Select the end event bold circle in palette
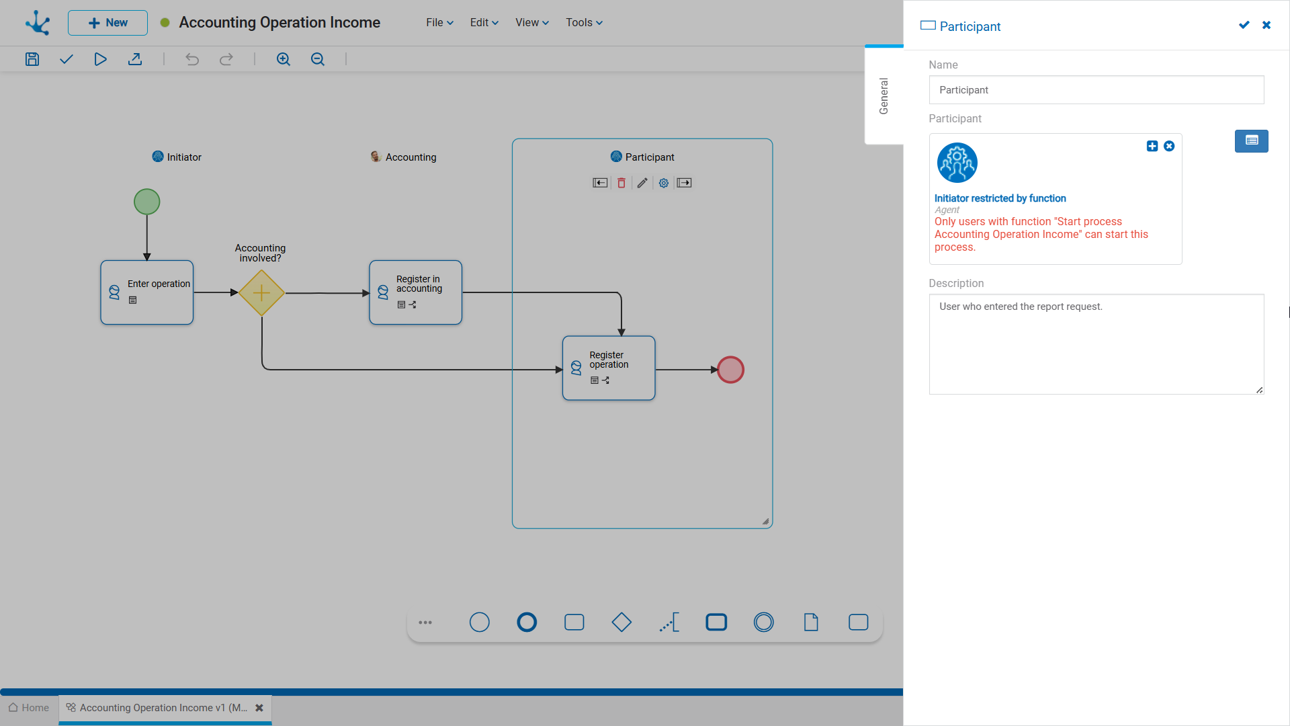The height and width of the screenshot is (726, 1290). (x=527, y=622)
